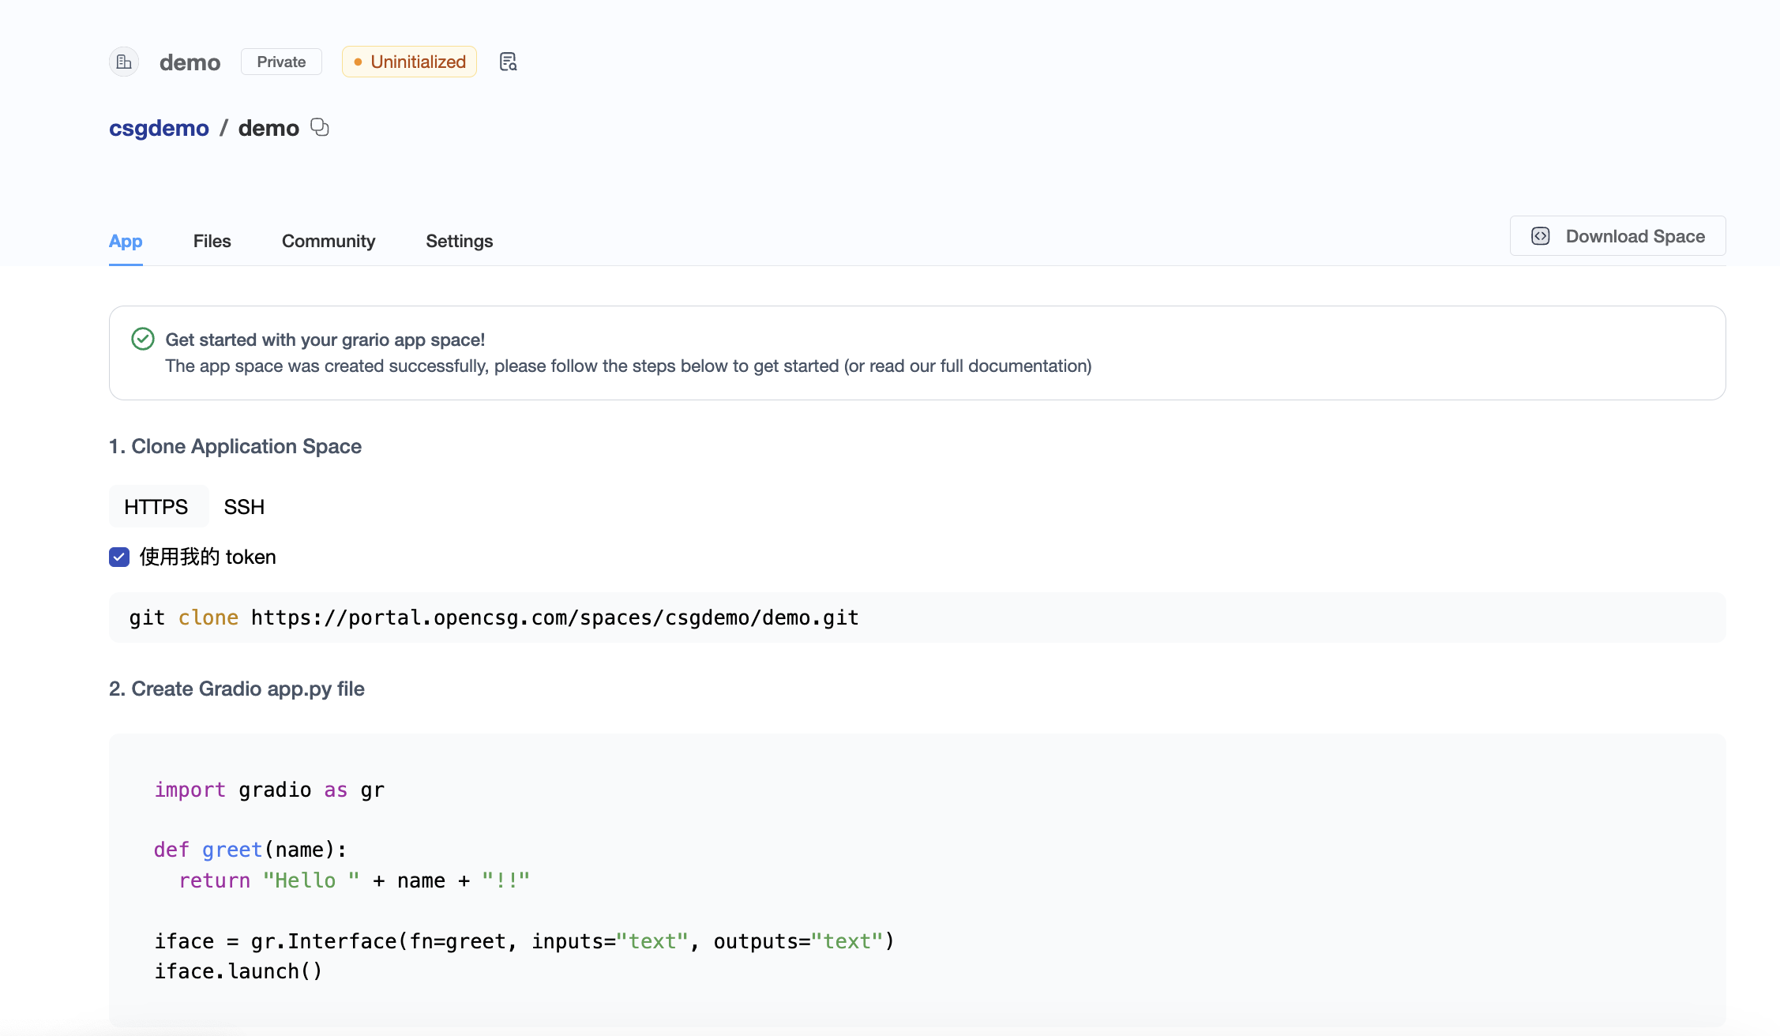Open the Community tab
Screen dimensions: 1780x1036
coord(329,242)
